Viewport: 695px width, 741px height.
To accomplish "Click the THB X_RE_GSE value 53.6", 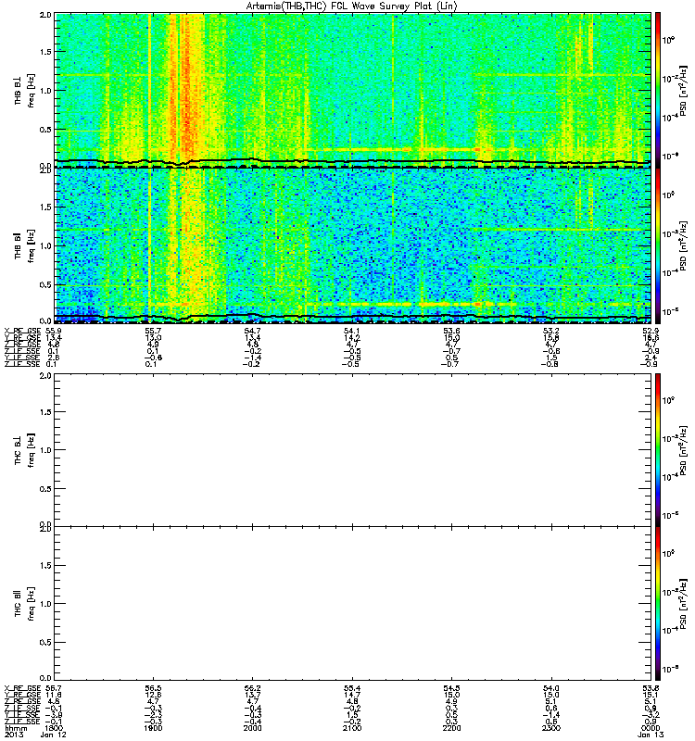I will pos(451,331).
